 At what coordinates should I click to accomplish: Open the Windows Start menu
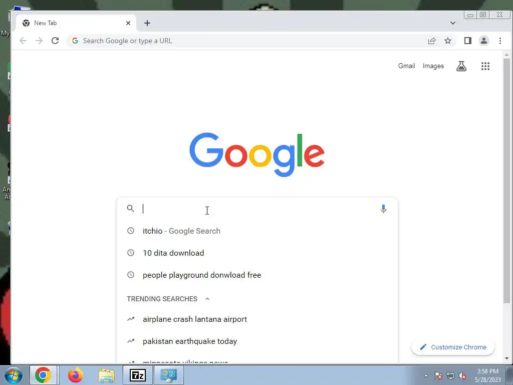pyautogui.click(x=14, y=375)
